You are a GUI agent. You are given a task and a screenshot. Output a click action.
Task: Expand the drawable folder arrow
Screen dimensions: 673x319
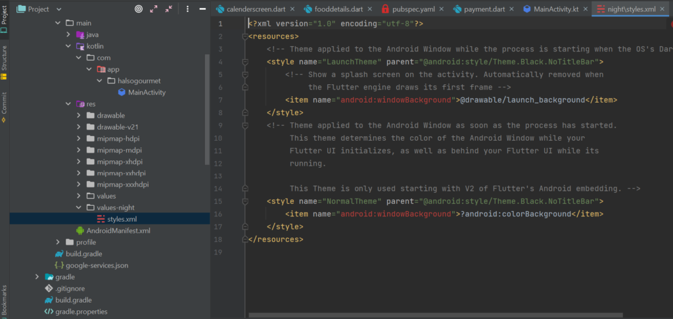pos(79,116)
